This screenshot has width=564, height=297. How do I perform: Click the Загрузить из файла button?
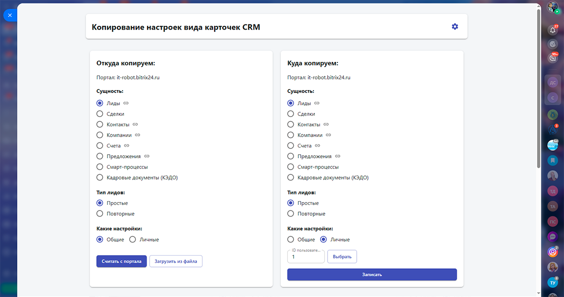tap(176, 261)
